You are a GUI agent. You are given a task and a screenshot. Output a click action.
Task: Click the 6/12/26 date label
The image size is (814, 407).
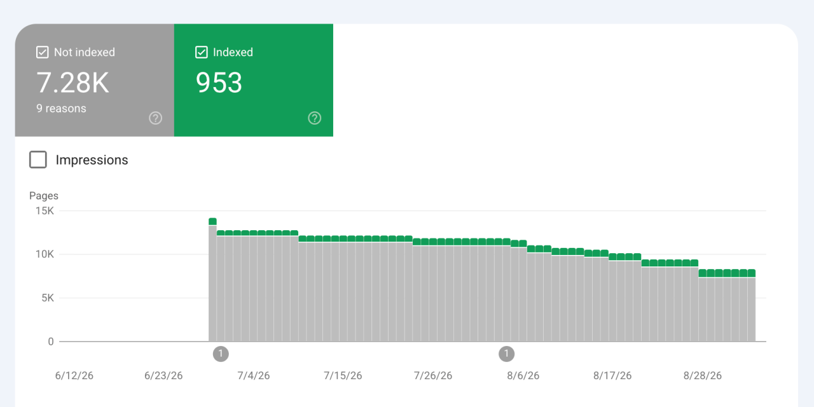(74, 376)
